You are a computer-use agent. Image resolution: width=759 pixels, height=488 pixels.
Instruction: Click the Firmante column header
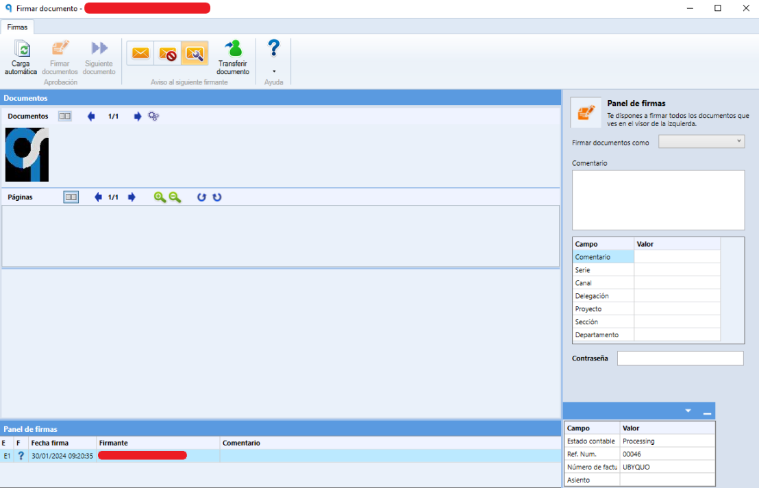click(158, 443)
